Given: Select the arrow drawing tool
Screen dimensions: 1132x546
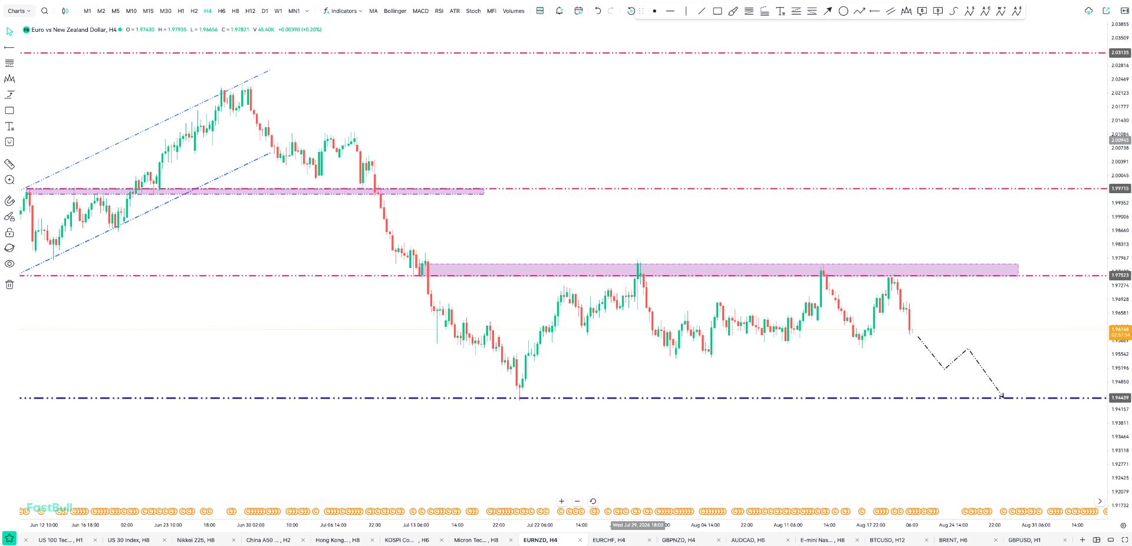Looking at the screenshot, I should [828, 11].
